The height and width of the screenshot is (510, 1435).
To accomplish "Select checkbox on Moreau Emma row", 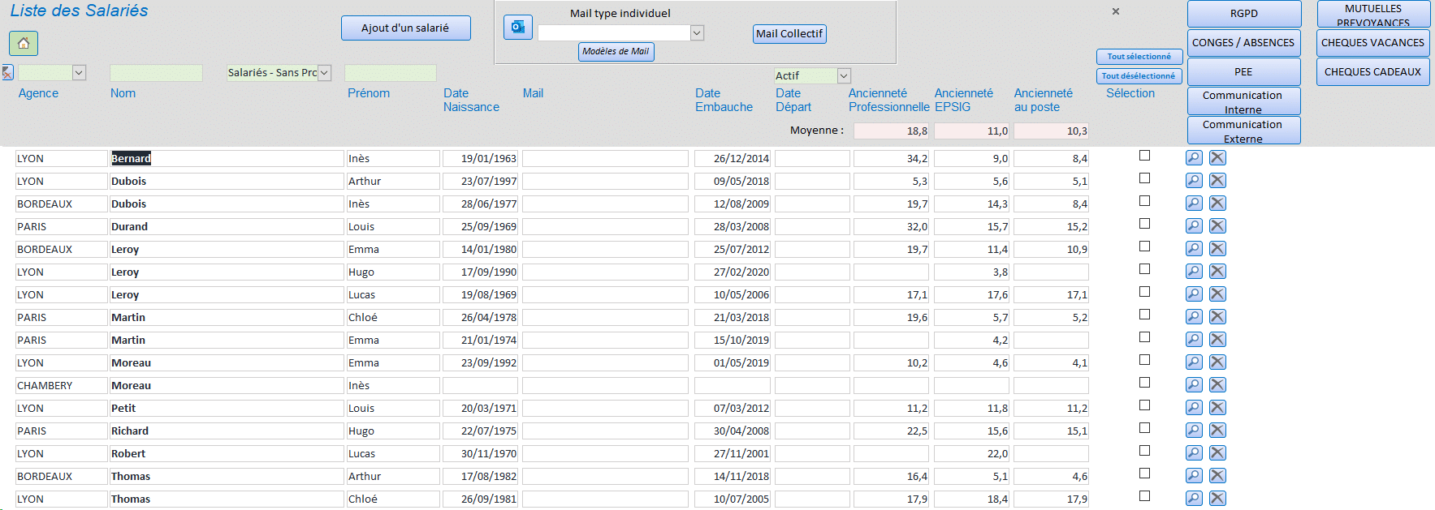I will pos(1145,360).
